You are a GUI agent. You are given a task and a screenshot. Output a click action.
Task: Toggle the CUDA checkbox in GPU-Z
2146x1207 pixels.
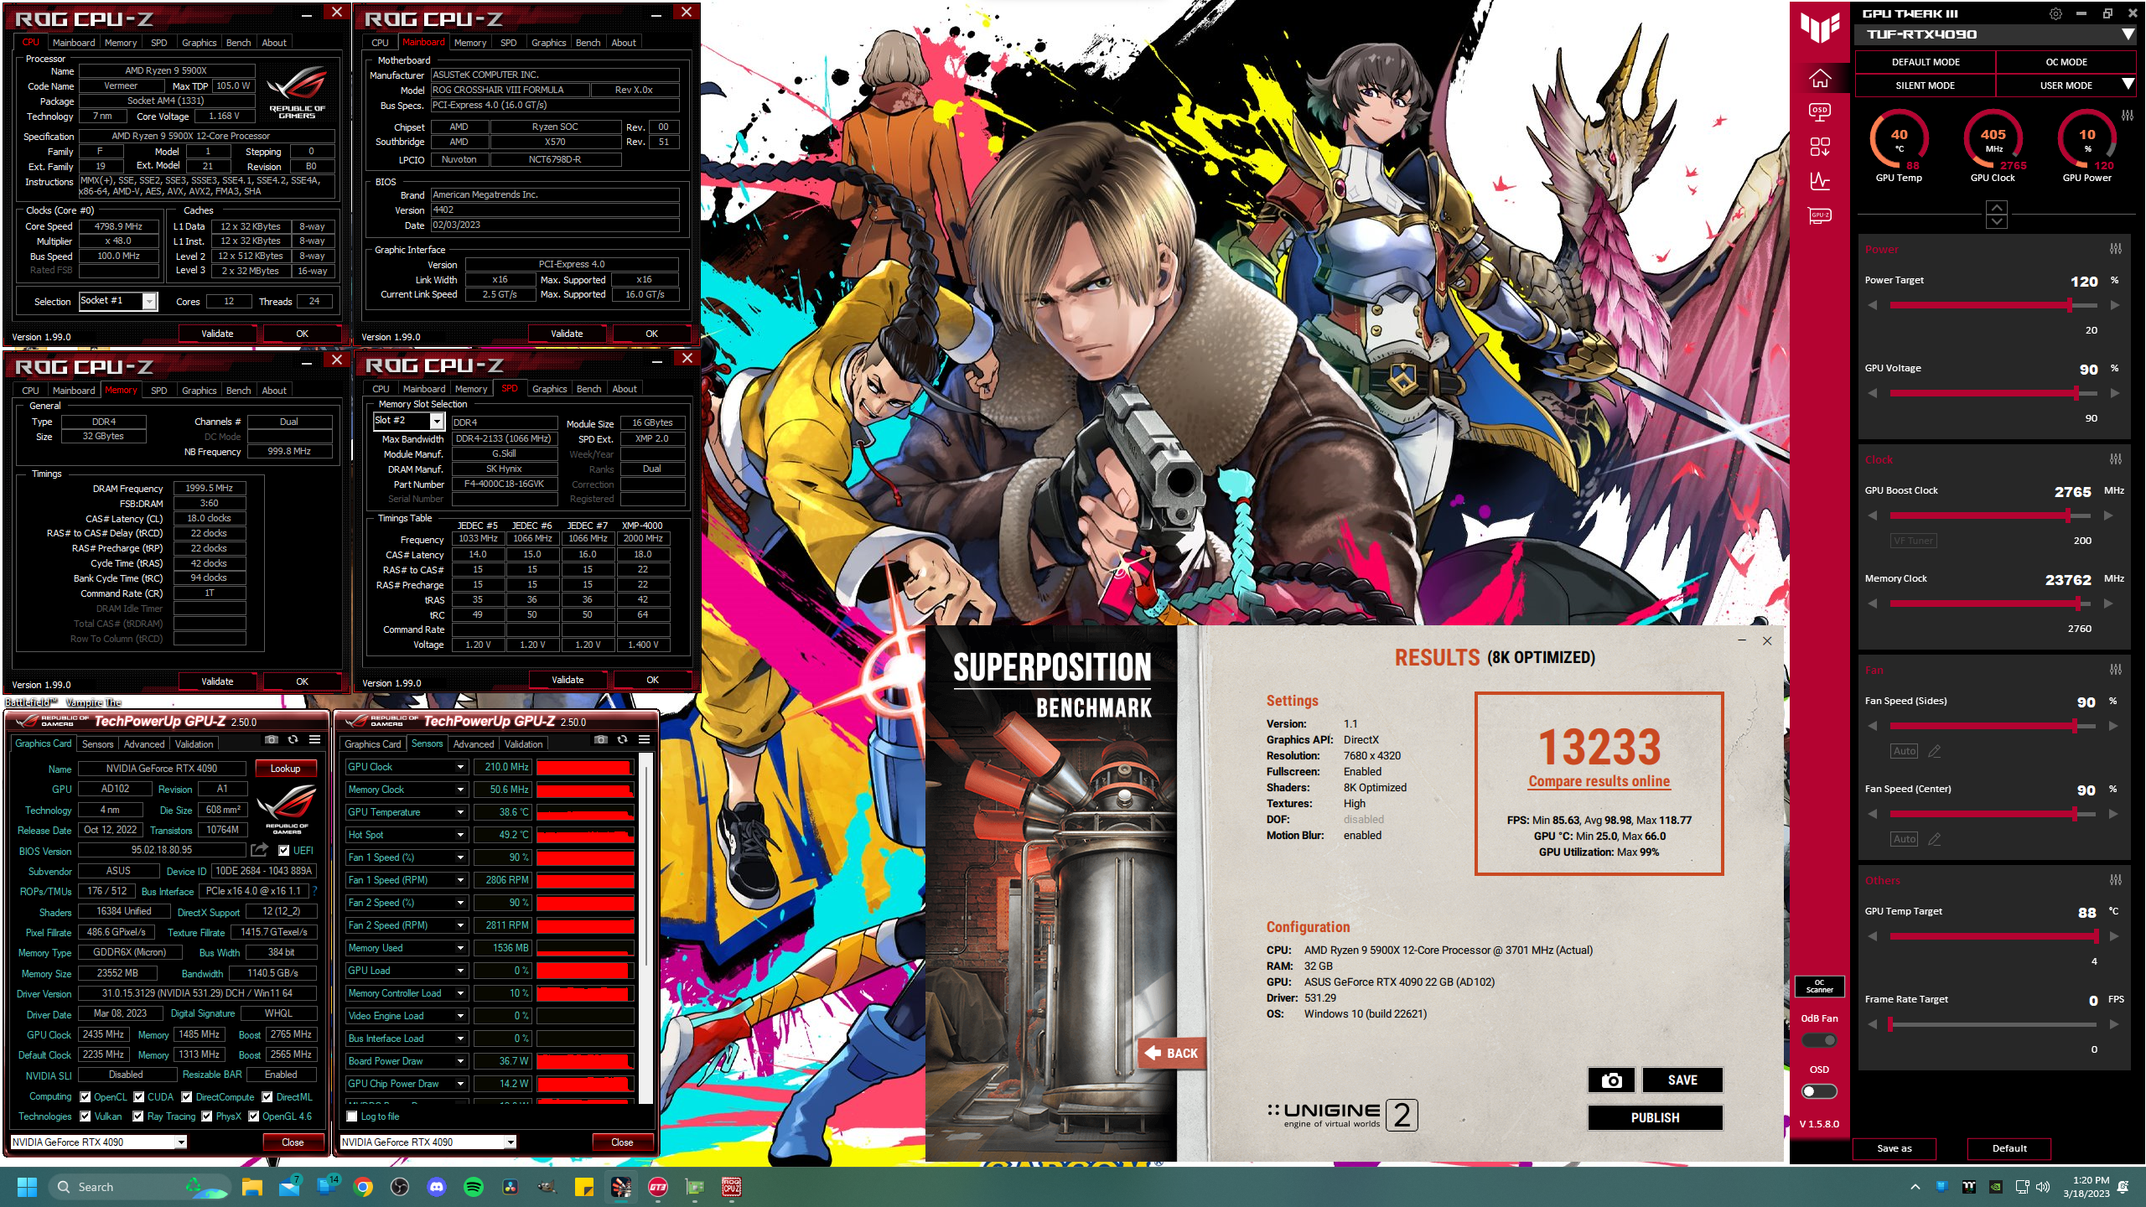point(138,1097)
